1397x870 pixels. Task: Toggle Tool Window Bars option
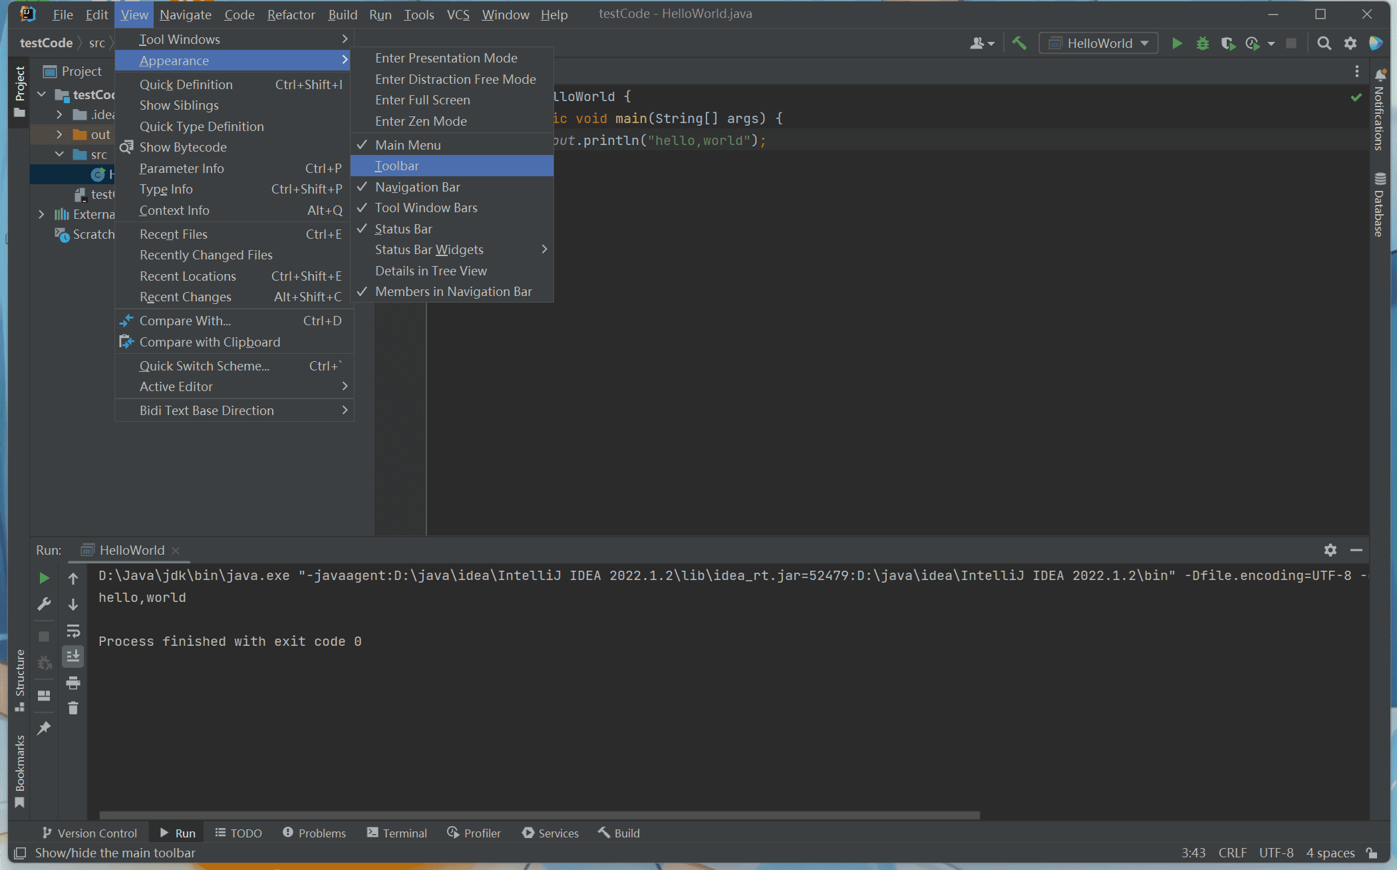coord(452,208)
